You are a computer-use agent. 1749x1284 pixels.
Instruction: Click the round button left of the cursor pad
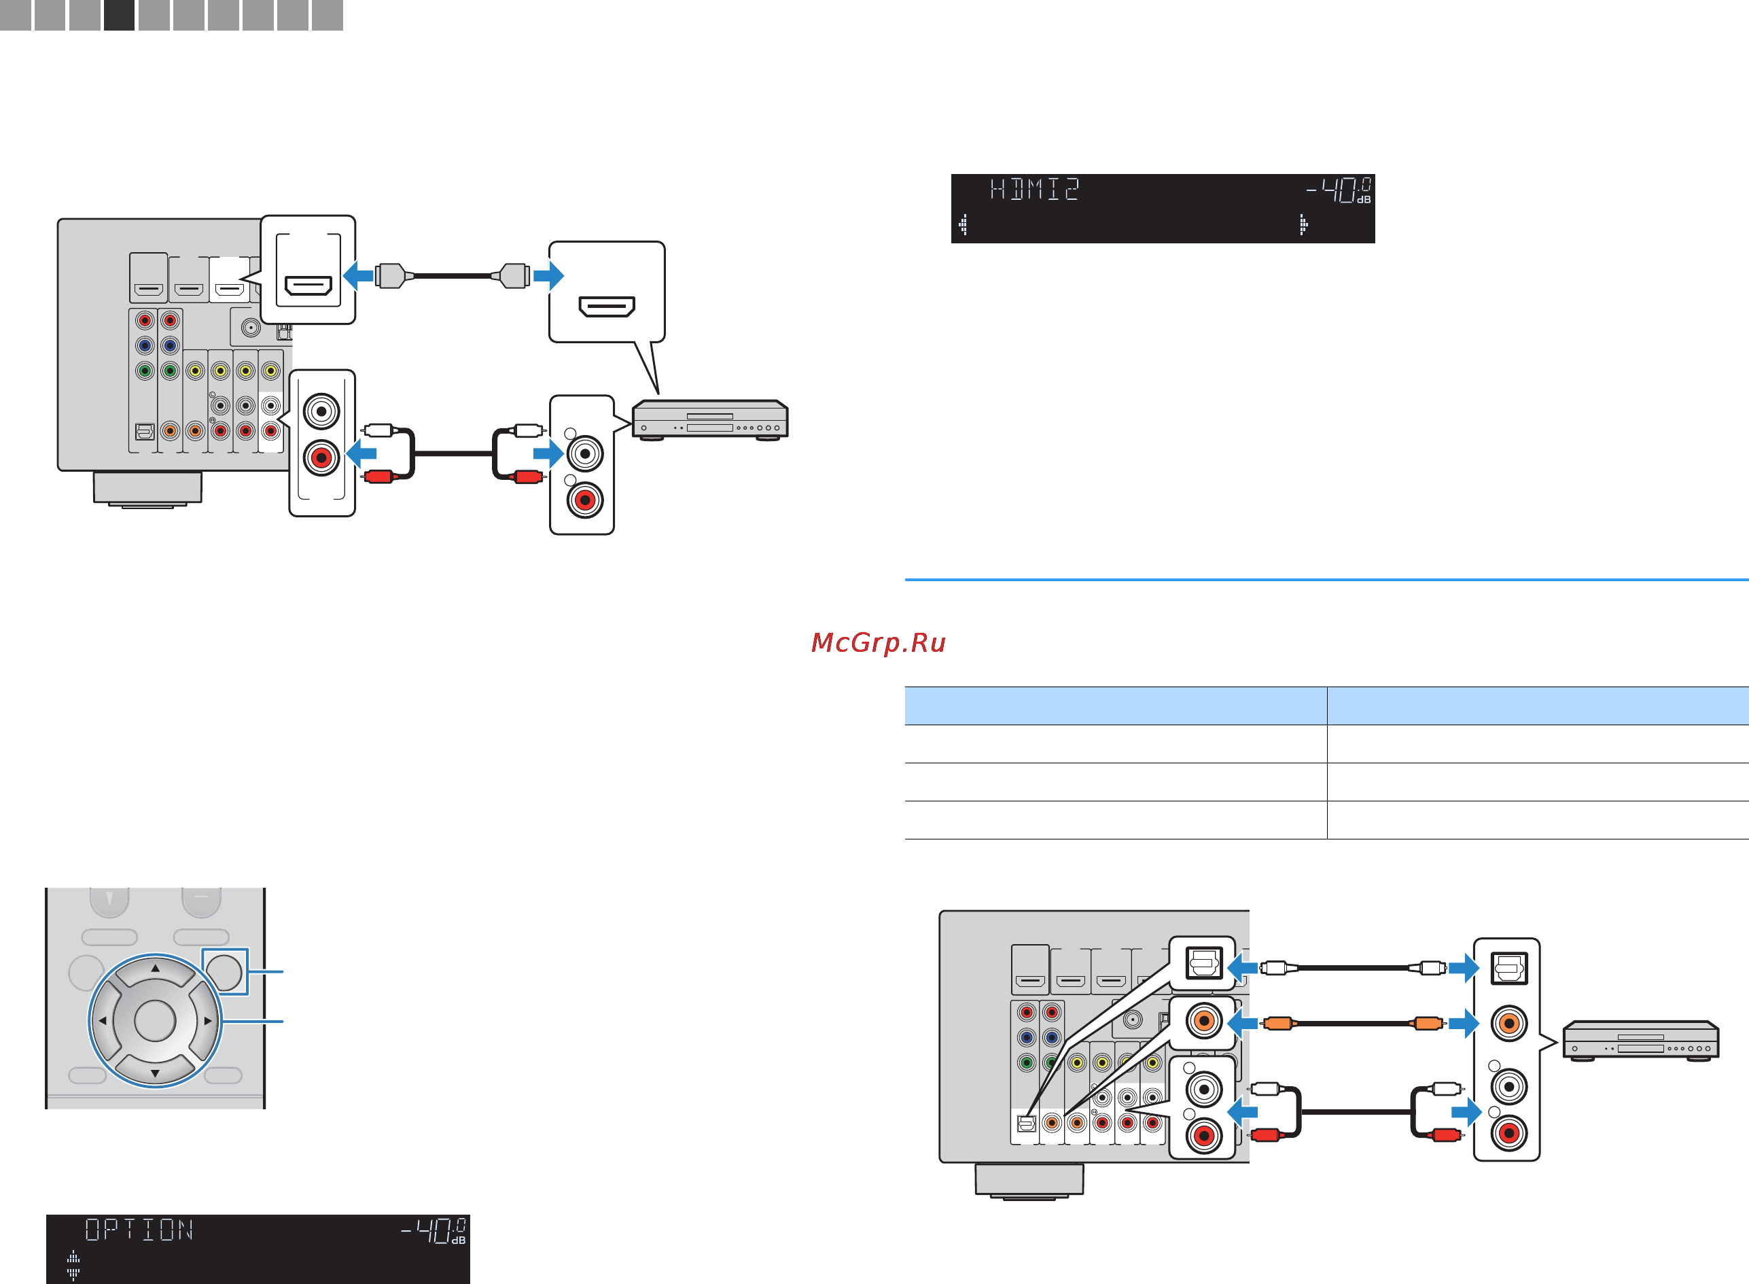point(86,973)
